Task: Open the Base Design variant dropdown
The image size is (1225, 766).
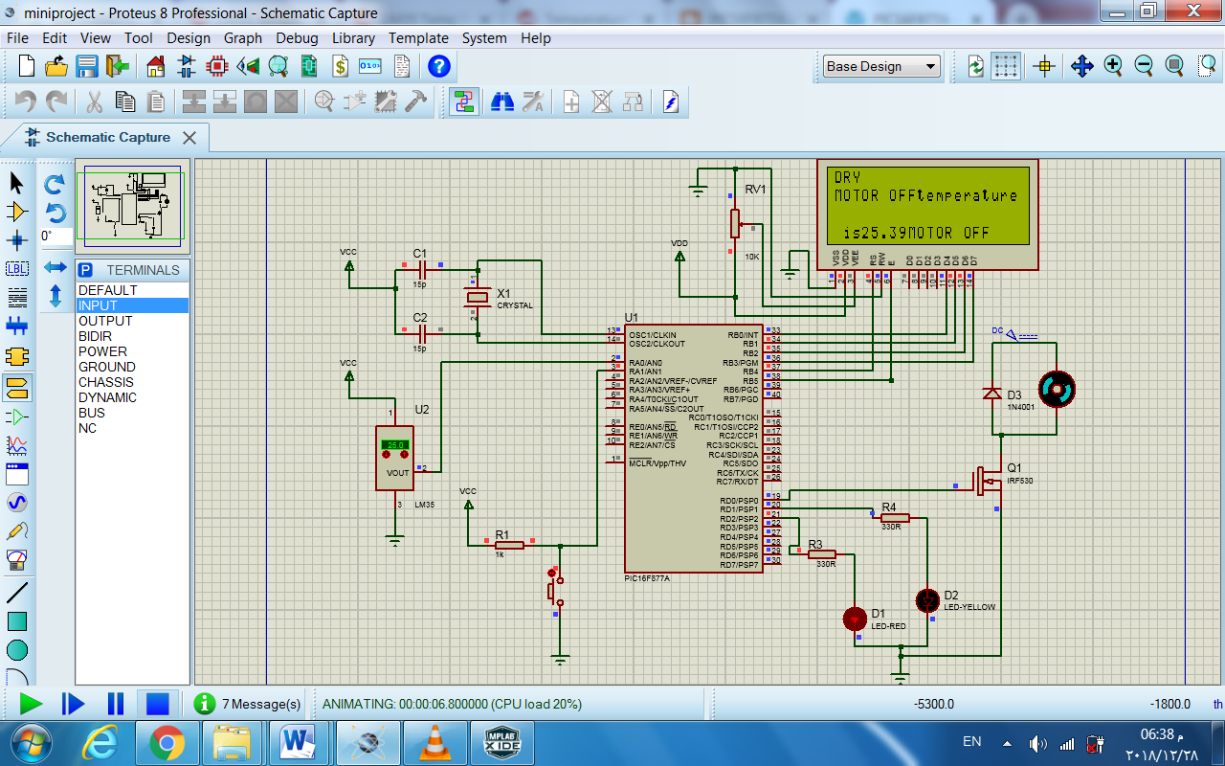Action: tap(881, 66)
